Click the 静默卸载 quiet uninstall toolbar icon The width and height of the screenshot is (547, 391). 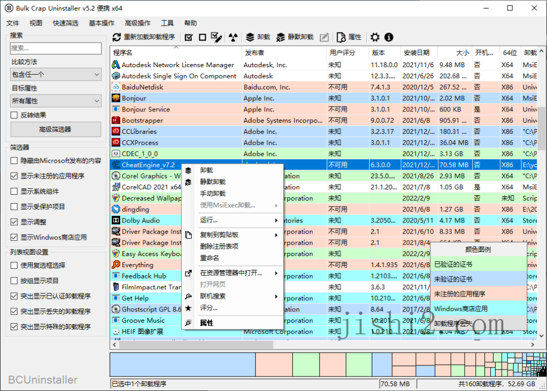click(280, 37)
